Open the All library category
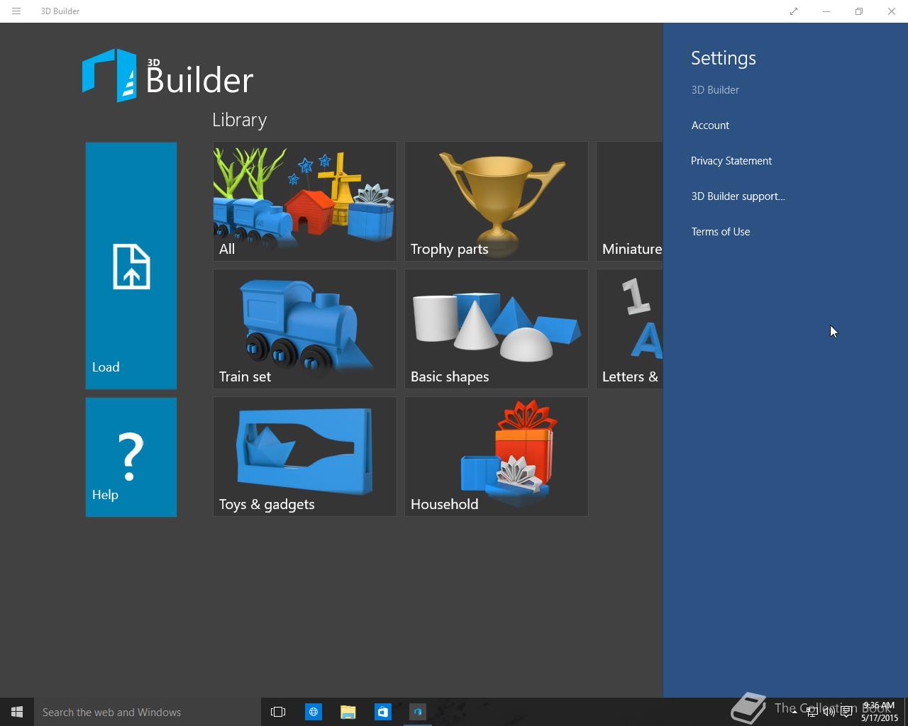The height and width of the screenshot is (726, 908). 305,201
